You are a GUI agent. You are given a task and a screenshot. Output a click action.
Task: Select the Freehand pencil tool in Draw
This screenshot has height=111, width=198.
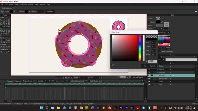coord(1,22)
